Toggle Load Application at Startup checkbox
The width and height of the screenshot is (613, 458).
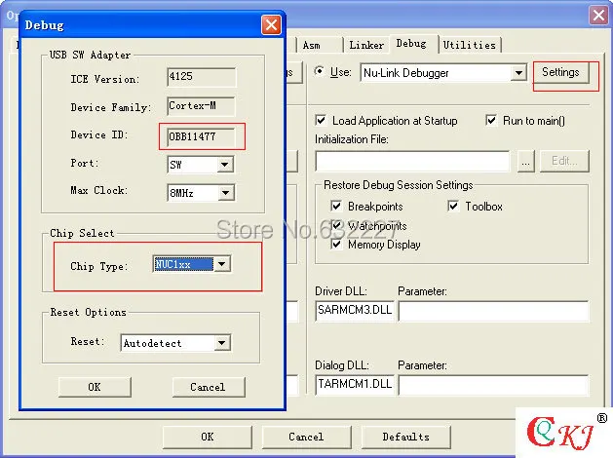[321, 121]
